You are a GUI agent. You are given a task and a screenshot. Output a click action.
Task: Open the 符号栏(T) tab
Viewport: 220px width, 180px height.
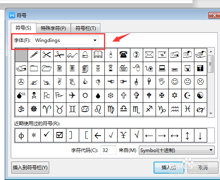point(86,28)
